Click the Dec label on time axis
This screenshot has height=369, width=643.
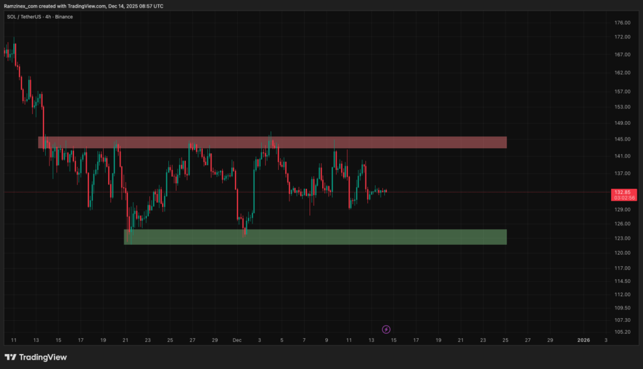[237, 340]
